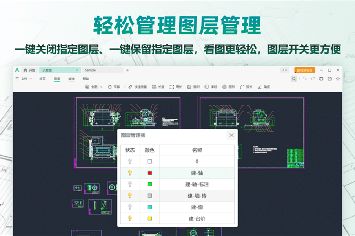This screenshot has width=355, height=236.
Task: Toggle visibility of layer 建-轴
Action: point(131,173)
